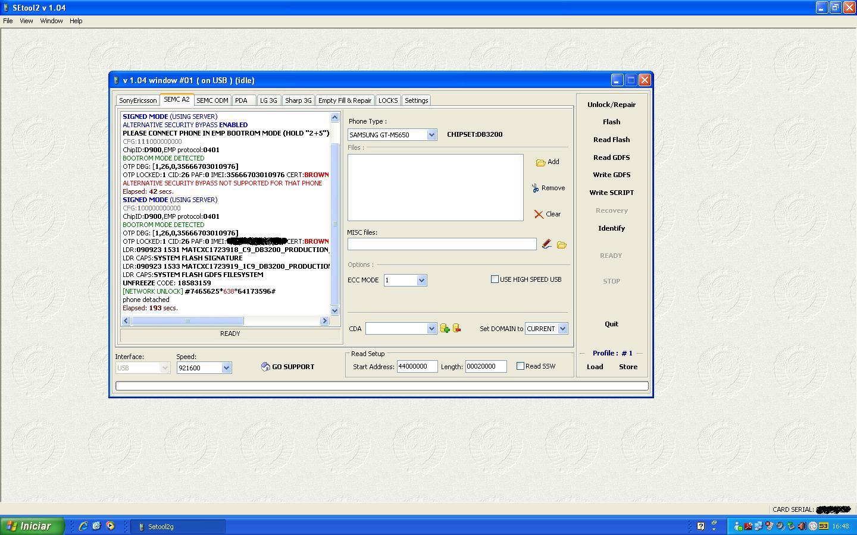857x535 pixels.
Task: Open the Help menu
Action: tap(76, 21)
